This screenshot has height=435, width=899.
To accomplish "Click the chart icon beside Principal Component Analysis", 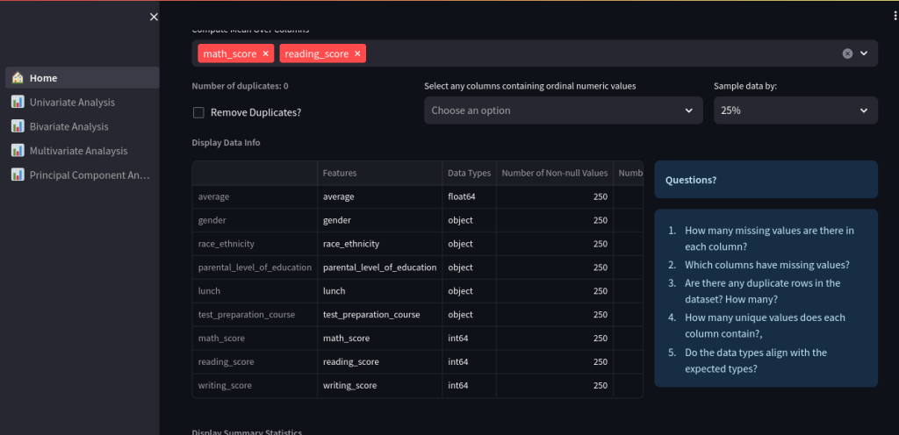I will pos(18,175).
